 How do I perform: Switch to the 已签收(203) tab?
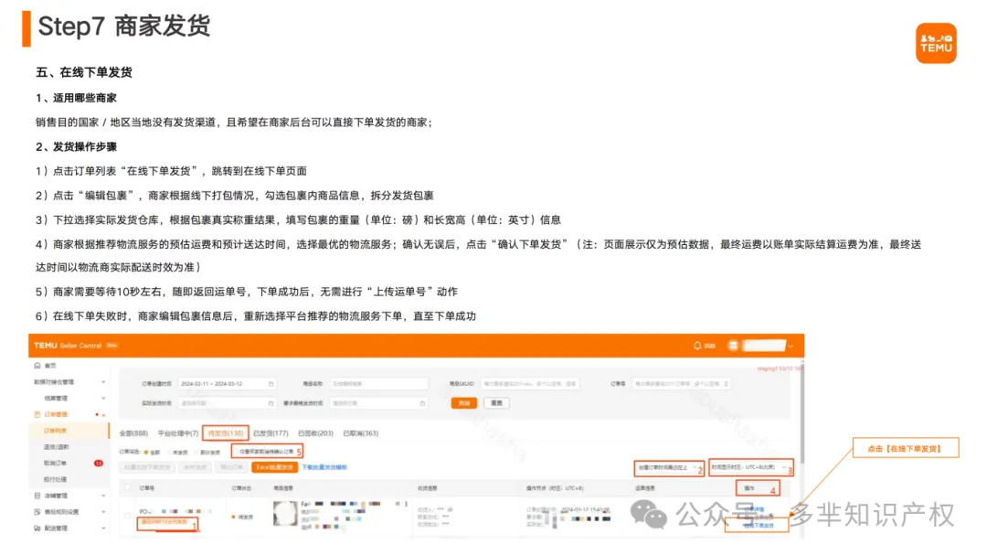(x=315, y=433)
